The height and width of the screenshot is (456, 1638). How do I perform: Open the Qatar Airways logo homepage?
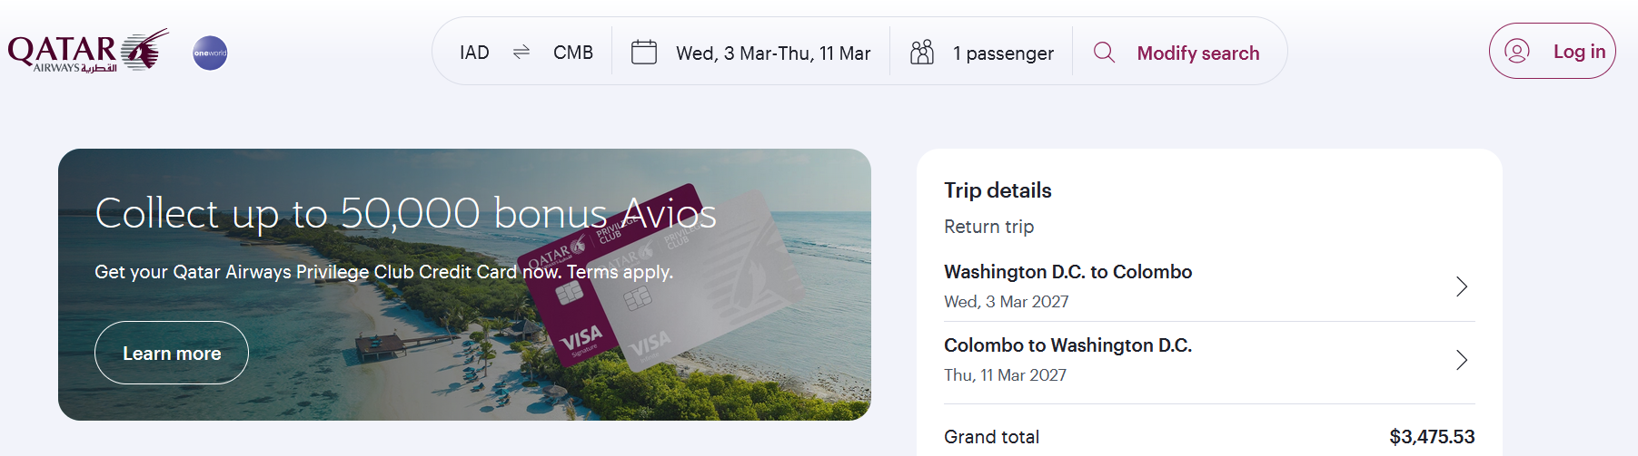[x=88, y=51]
